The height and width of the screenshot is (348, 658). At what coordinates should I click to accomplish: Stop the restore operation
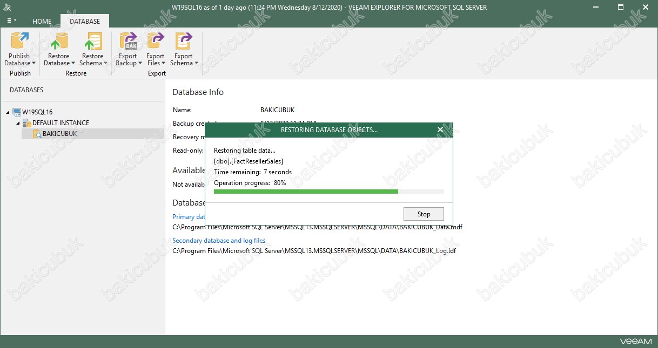coord(424,214)
